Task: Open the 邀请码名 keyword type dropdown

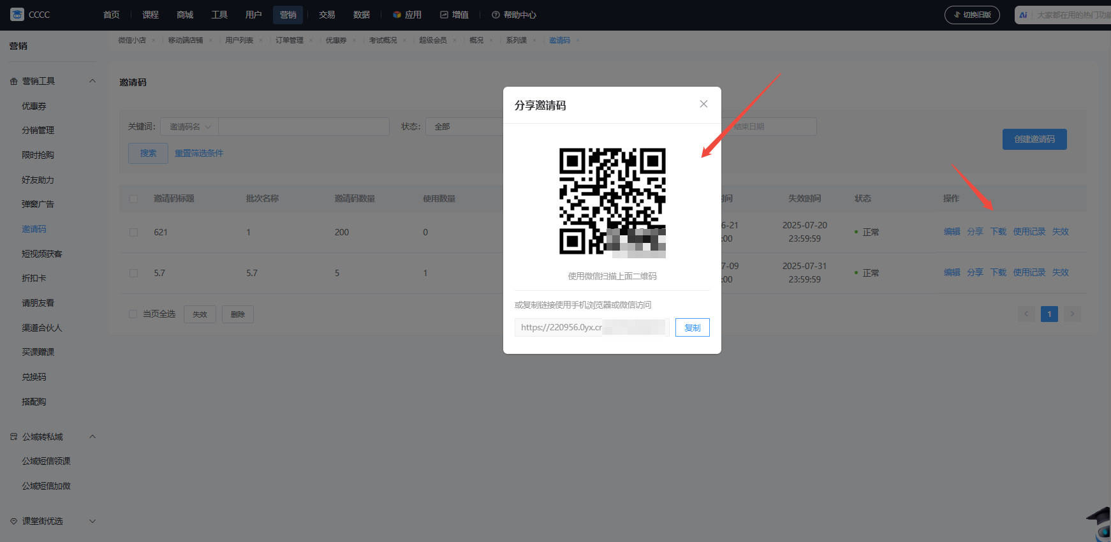Action: click(189, 127)
